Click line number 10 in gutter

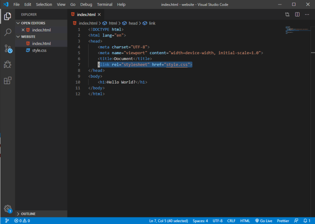pyautogui.click(x=78, y=82)
